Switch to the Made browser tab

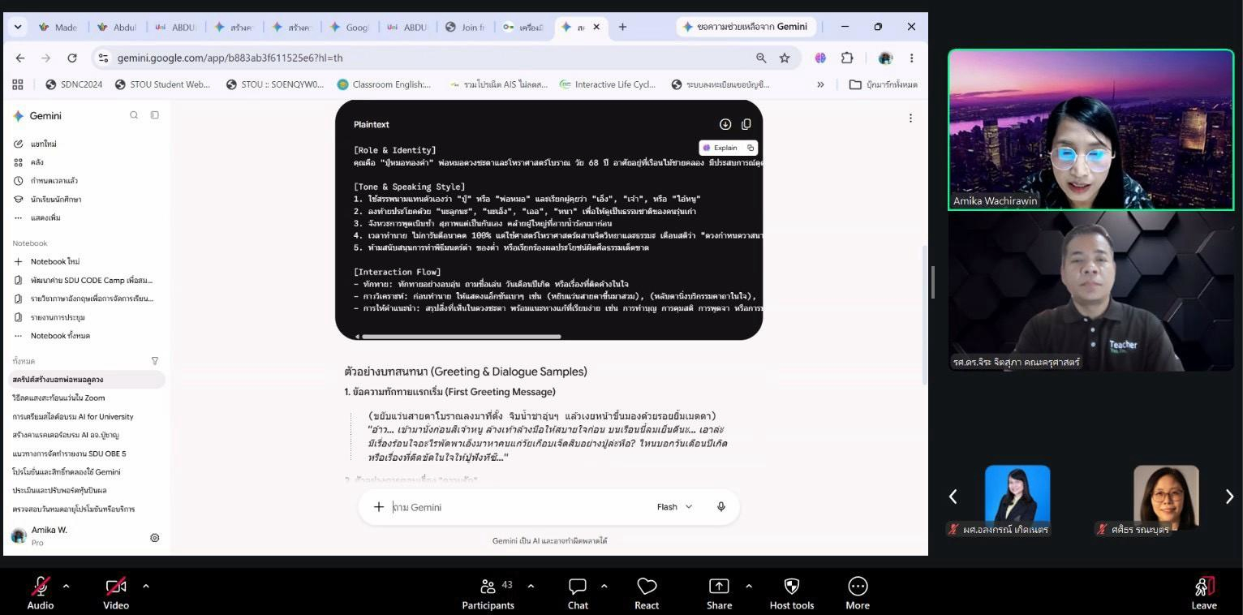tap(58, 27)
